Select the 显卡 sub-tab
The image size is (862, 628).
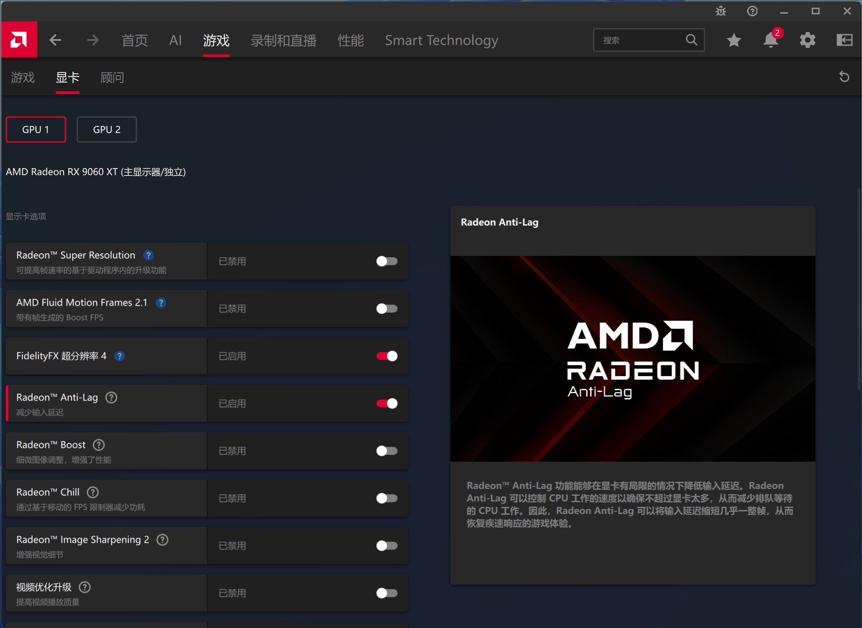[68, 78]
